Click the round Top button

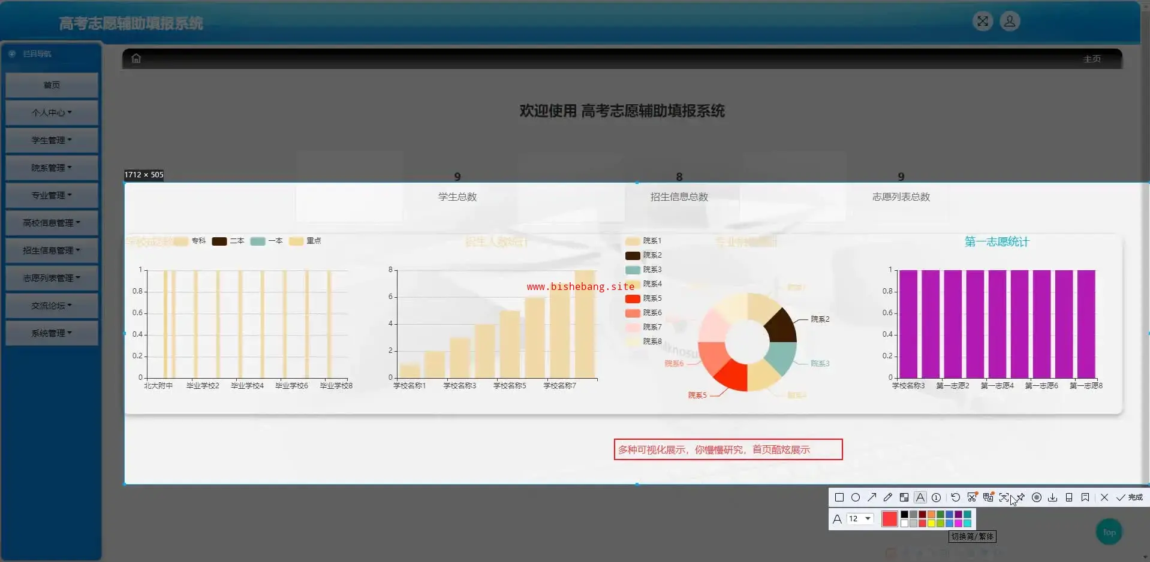pos(1109,532)
